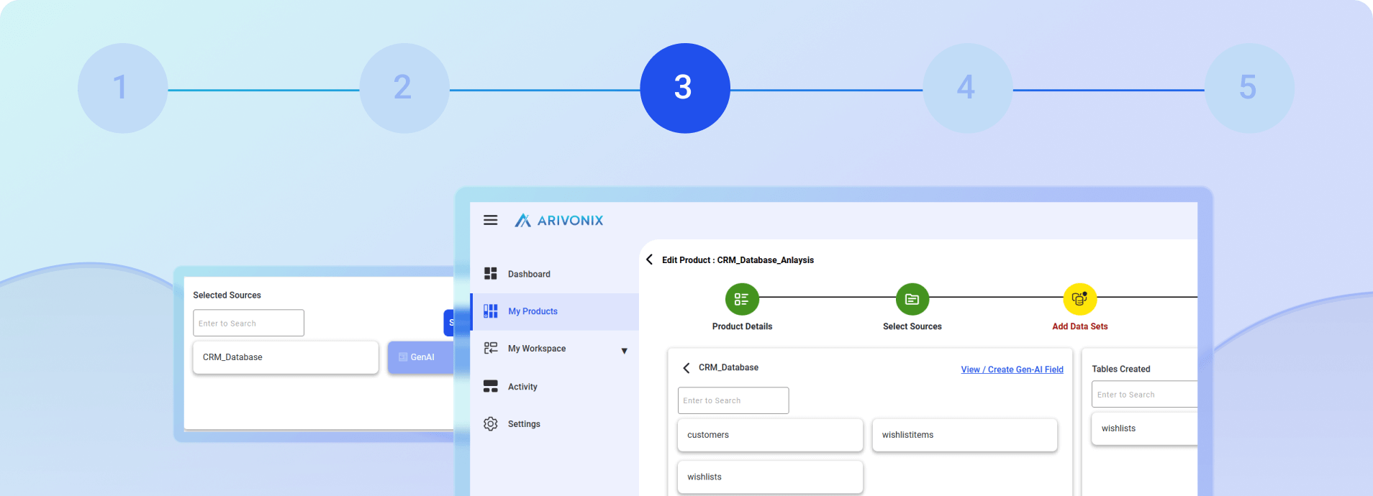
Task: Click wishlists in the Tables Created panel
Action: tap(1145, 428)
